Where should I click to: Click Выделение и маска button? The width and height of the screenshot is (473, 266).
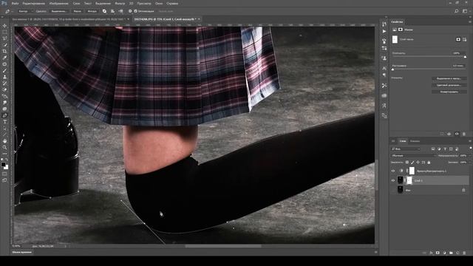(x=449, y=78)
